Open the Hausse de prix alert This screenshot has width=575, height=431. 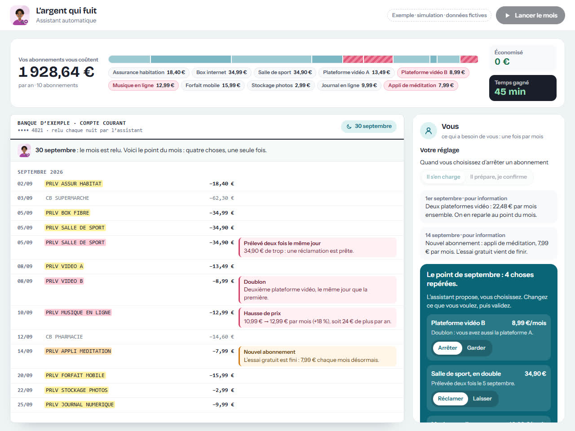pyautogui.click(x=318, y=317)
